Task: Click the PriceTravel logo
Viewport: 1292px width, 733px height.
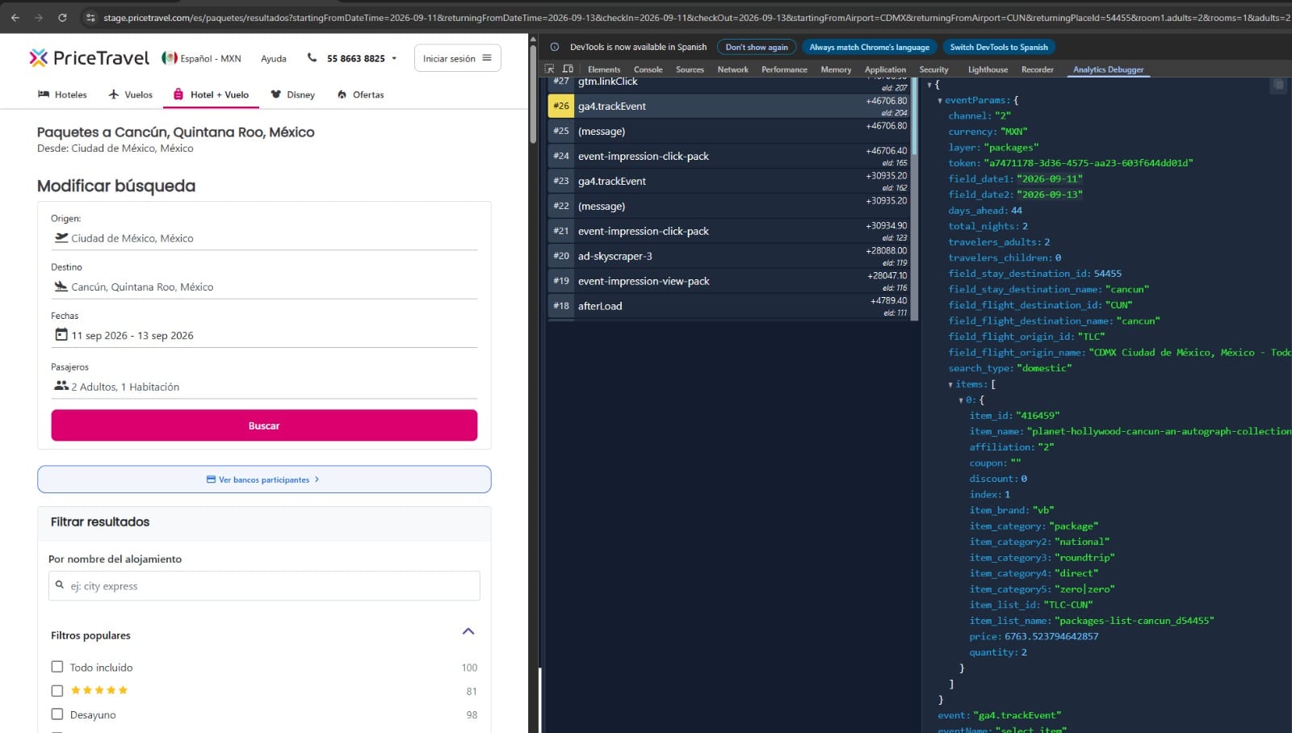Action: click(90, 57)
